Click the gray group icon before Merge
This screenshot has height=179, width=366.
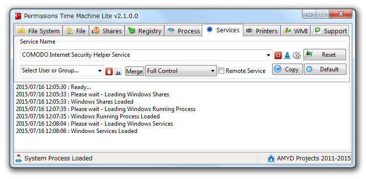118,71
